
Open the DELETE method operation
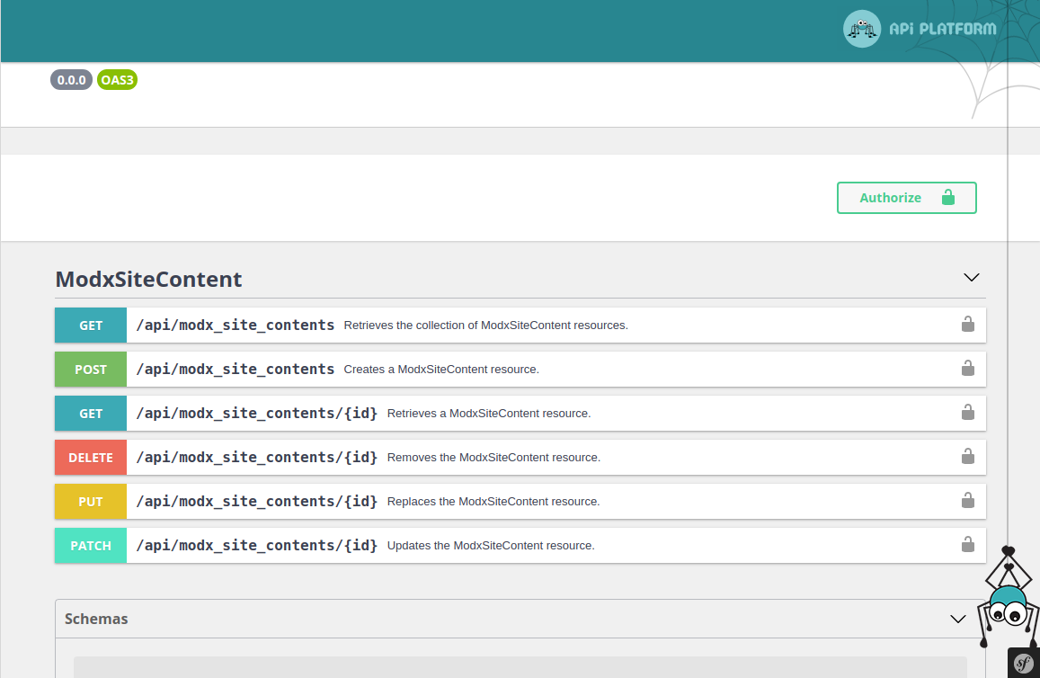point(91,458)
